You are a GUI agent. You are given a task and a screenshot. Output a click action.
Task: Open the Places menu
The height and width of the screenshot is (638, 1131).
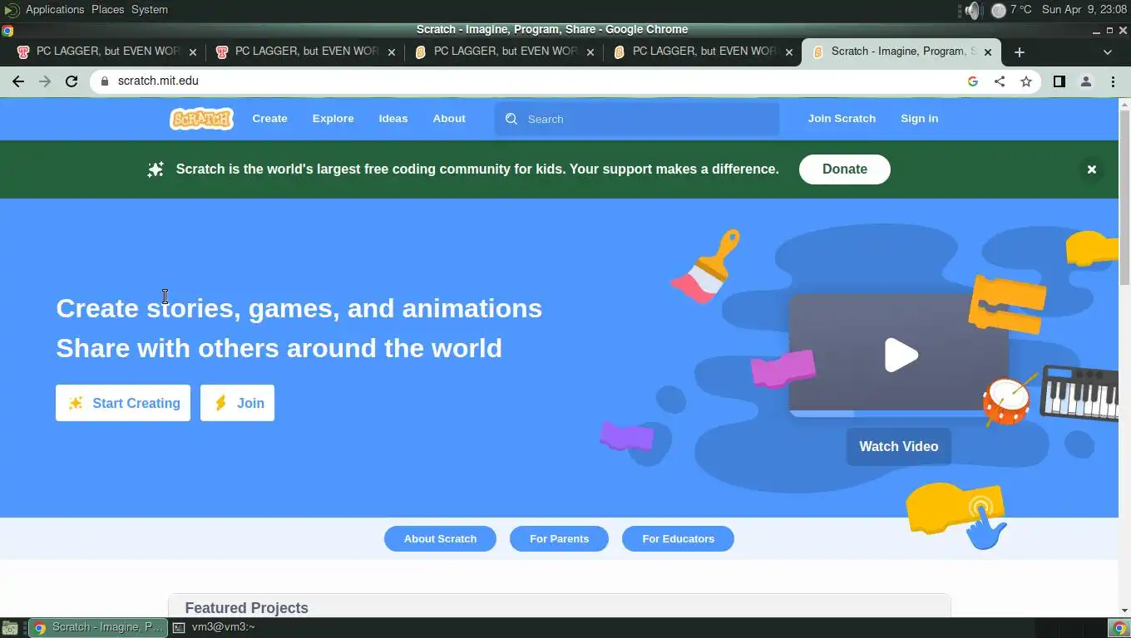108,9
